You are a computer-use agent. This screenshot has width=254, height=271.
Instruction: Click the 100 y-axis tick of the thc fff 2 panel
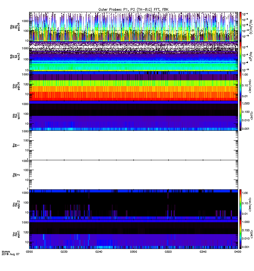click(26, 170)
